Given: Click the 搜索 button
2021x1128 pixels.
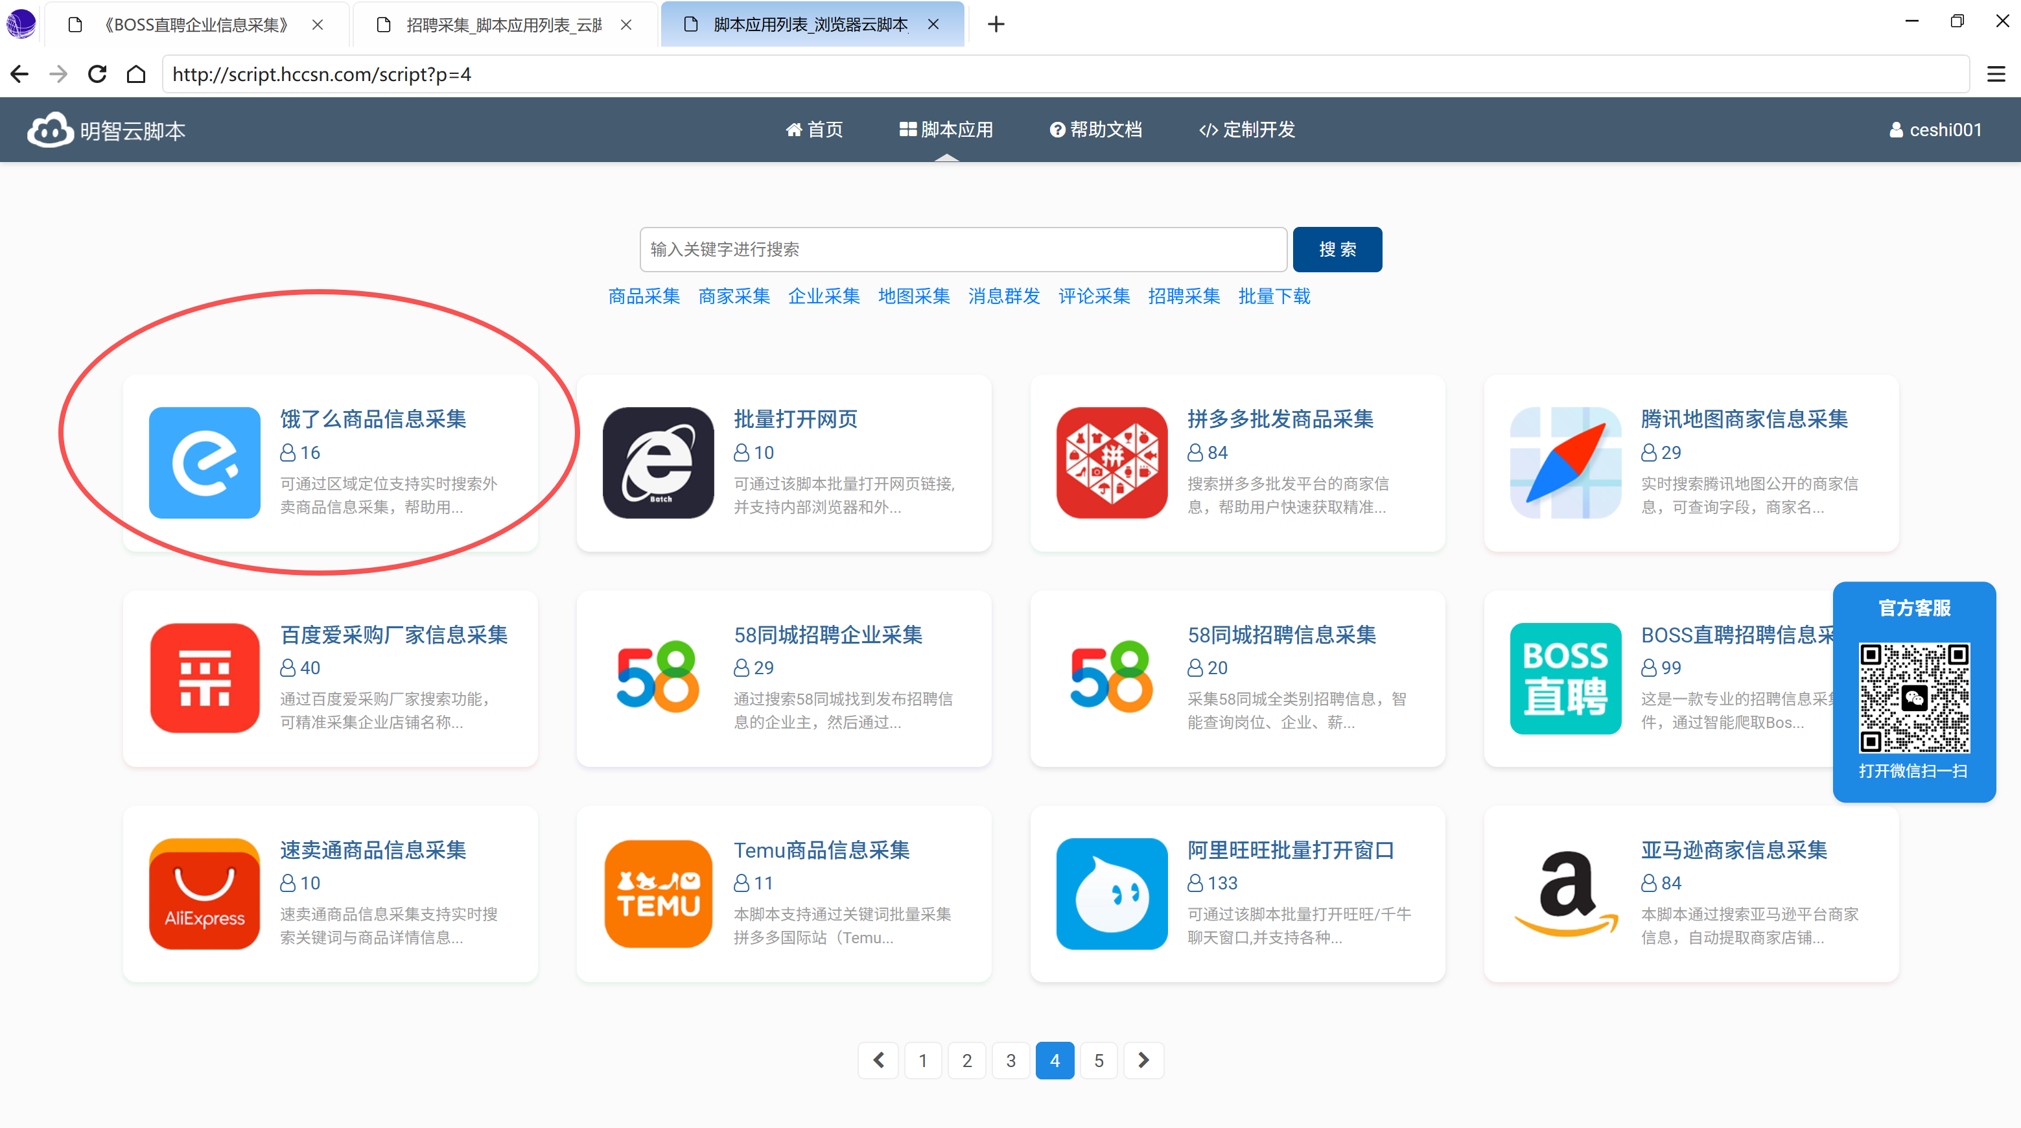Looking at the screenshot, I should pyautogui.click(x=1337, y=250).
